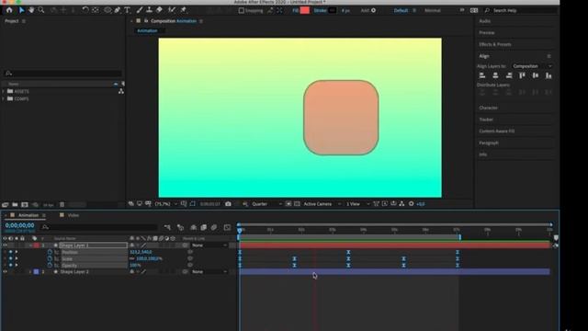Screen dimensions: 588x331
Task: Click the Align Bottom icon
Action: point(548,75)
